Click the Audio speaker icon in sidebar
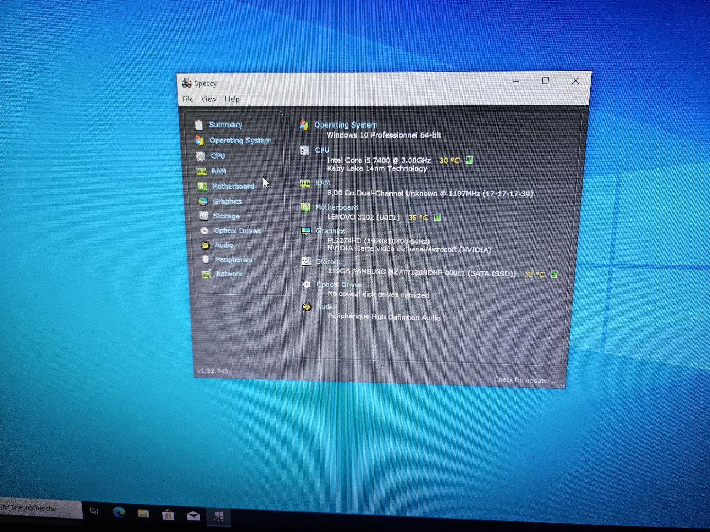 (205, 245)
